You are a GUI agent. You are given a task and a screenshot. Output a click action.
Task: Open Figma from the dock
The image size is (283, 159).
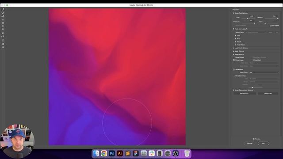[136, 153]
